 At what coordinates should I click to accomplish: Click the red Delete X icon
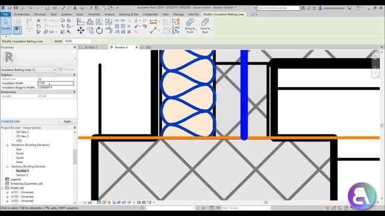[x=129, y=32]
